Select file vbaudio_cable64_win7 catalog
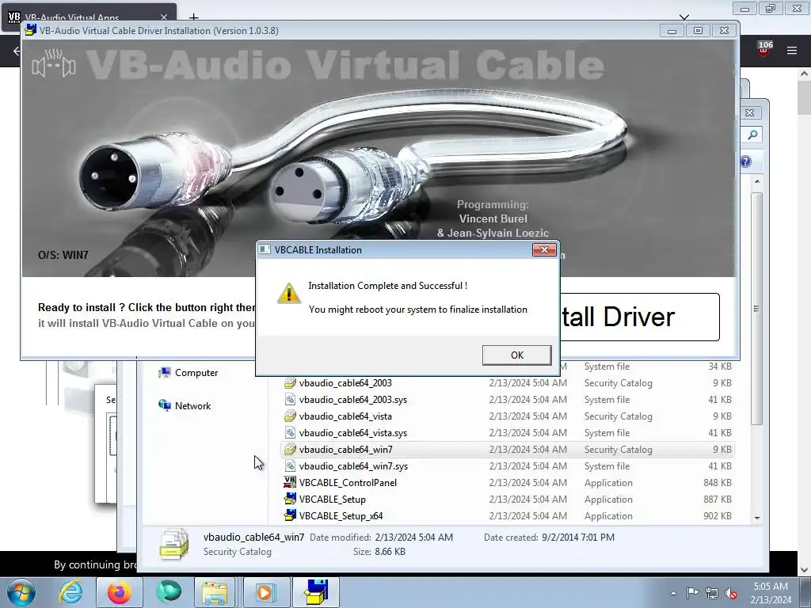Image resolution: width=811 pixels, height=608 pixels. 508,450
